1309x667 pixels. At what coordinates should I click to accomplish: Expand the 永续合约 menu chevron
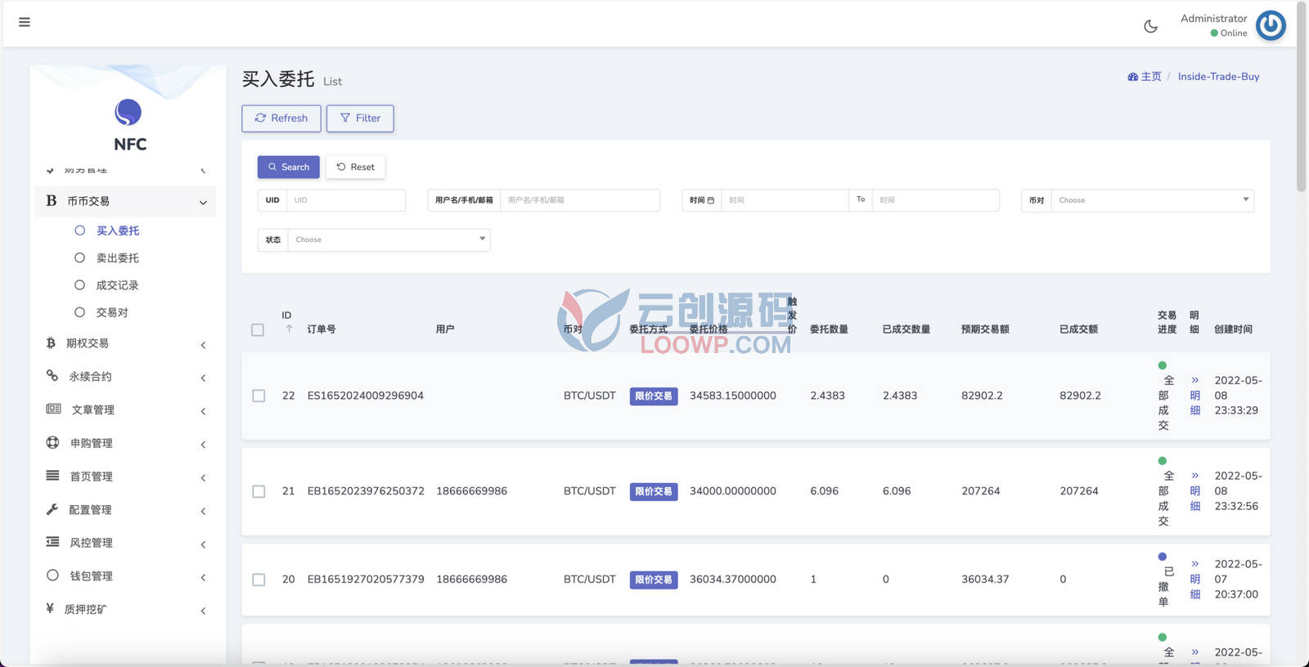click(x=203, y=378)
